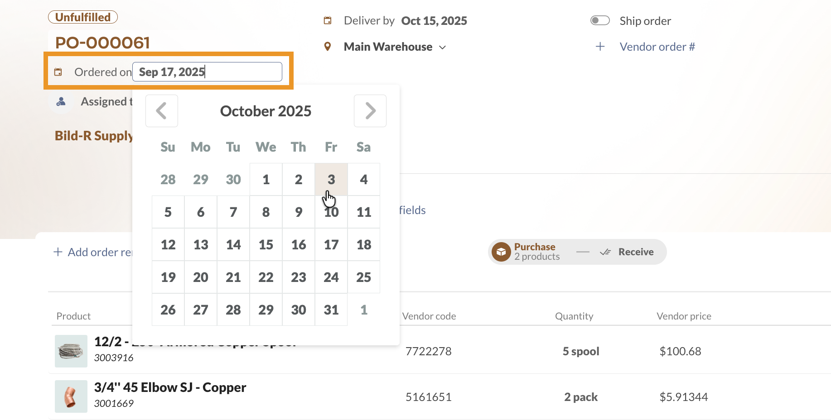Click the Unfulfilled status badge
Image resolution: width=831 pixels, height=420 pixels.
tap(83, 17)
